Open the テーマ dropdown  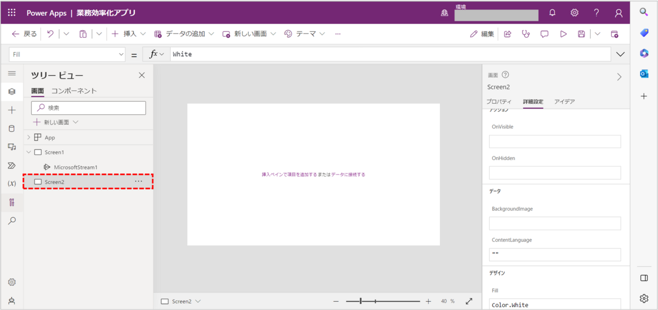tap(305, 34)
